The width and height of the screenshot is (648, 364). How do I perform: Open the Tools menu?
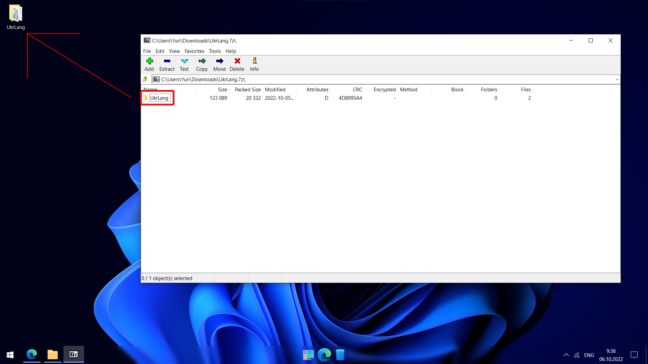click(x=215, y=51)
